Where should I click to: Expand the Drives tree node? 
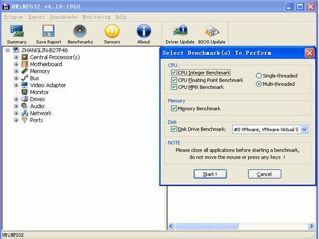click(x=16, y=99)
